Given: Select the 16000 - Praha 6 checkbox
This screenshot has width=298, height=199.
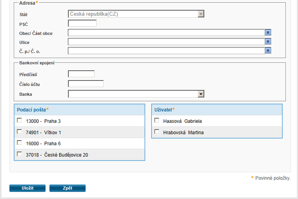Looking at the screenshot, I should click(x=19, y=143).
